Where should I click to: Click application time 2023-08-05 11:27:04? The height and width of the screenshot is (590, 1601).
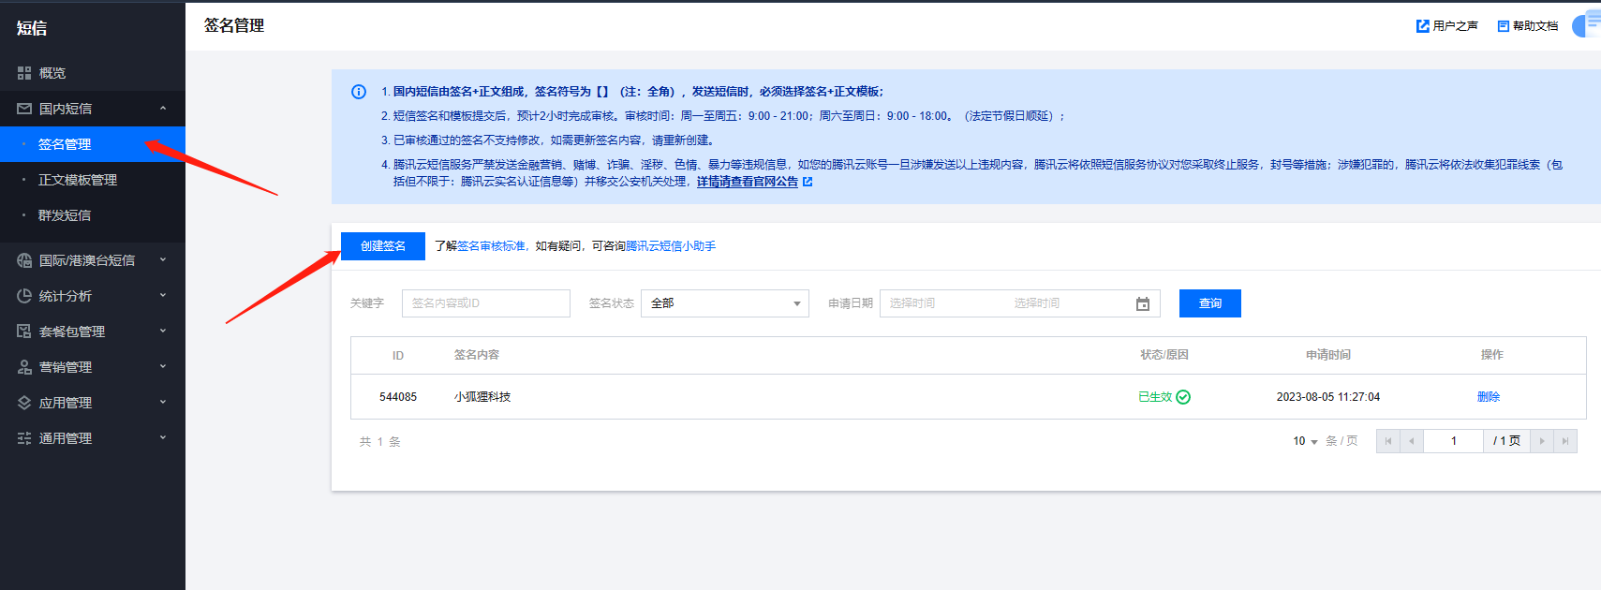[x=1328, y=397]
